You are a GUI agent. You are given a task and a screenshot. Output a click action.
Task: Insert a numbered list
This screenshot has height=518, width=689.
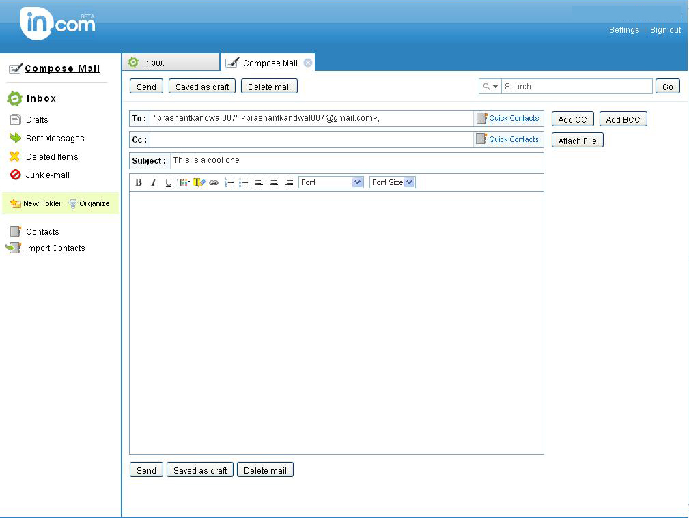[229, 183]
